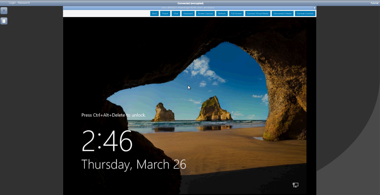Click the Power button in the toolbar
This screenshot has height=195, width=380.
[165, 13]
